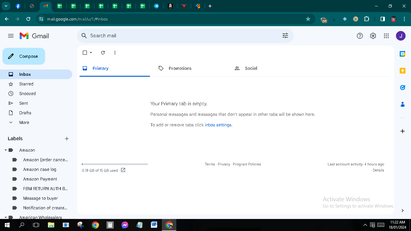Click the Gmail logo
The height and width of the screenshot is (231, 411).
[x=34, y=36]
